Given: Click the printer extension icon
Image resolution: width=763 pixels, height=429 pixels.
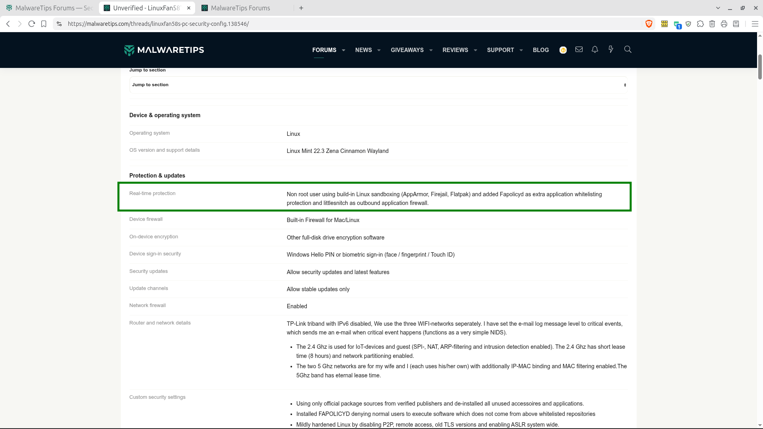Looking at the screenshot, I should pyautogui.click(x=724, y=24).
